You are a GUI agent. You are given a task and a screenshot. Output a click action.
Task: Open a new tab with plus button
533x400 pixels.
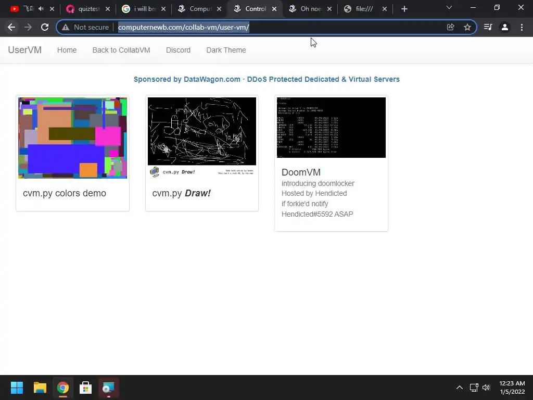[404, 9]
